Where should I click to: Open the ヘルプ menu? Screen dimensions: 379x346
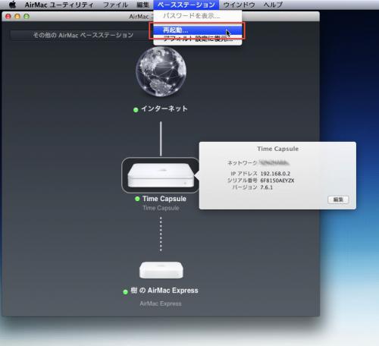pos(273,5)
